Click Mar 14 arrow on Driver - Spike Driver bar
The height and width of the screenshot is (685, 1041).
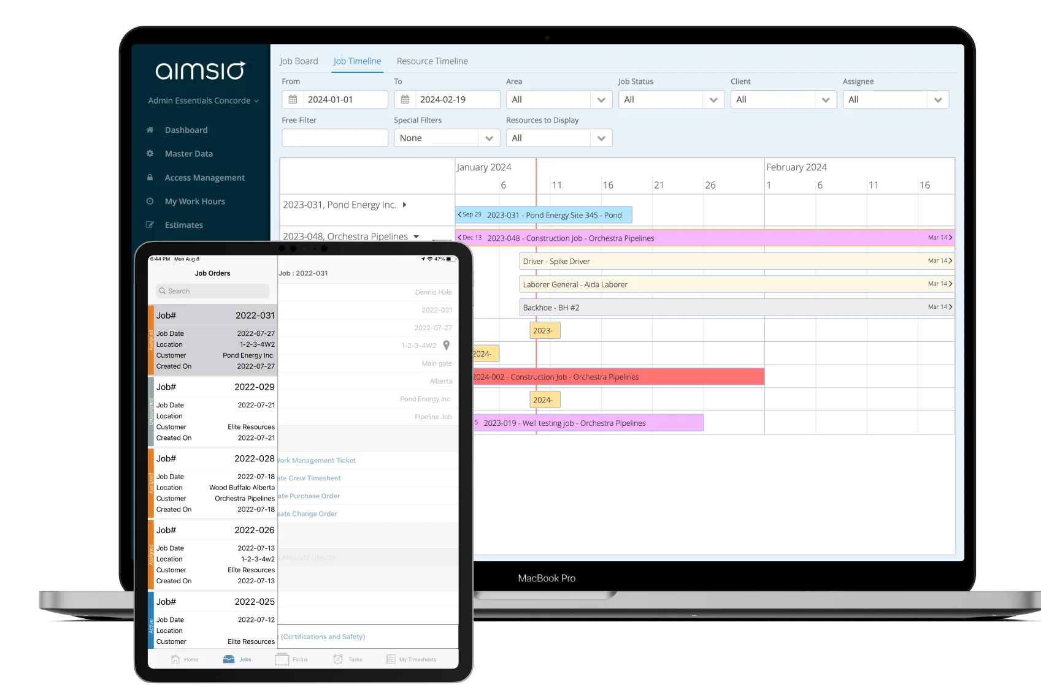951,261
